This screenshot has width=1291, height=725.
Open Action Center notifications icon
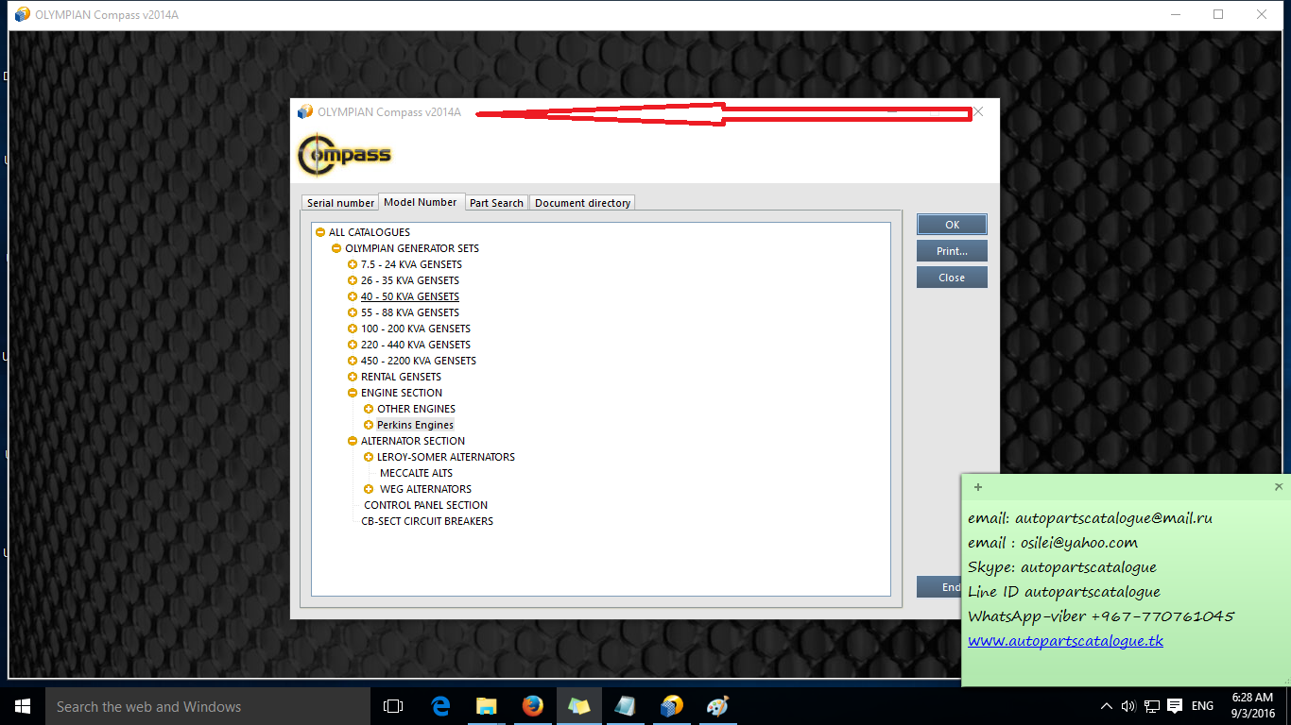[x=1175, y=706]
